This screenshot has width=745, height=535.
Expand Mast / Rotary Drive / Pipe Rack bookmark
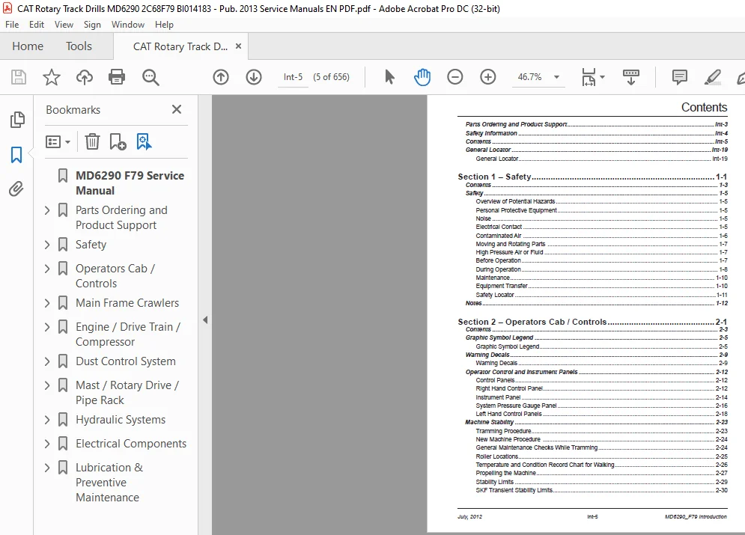click(x=47, y=385)
